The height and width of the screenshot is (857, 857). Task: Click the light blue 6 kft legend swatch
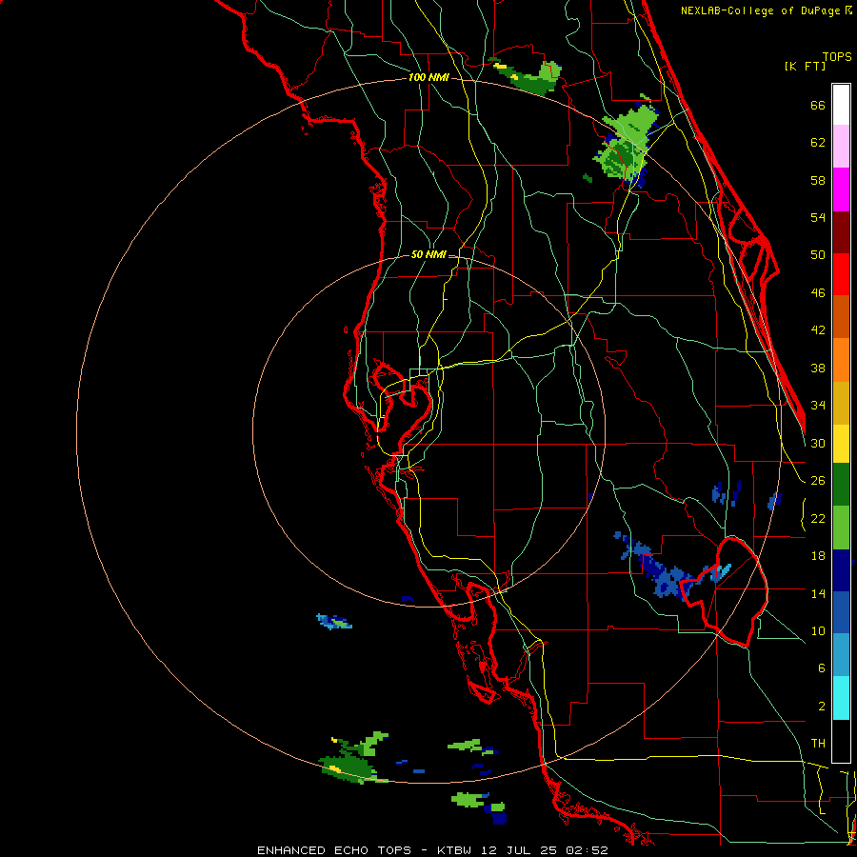click(841, 655)
